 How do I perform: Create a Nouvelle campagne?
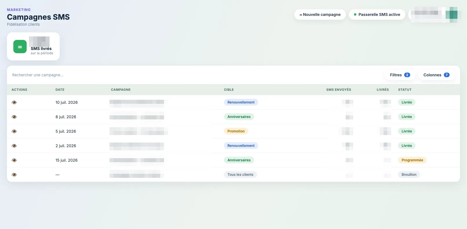[x=320, y=14]
